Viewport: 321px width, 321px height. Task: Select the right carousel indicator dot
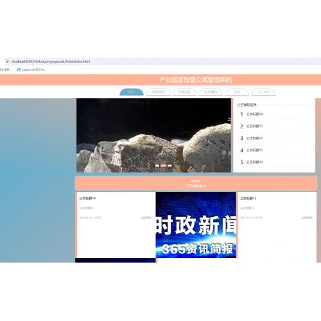pyautogui.click(x=170, y=166)
